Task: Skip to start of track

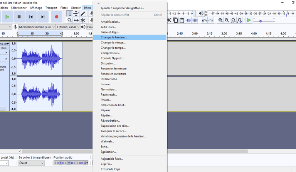Action: click(31, 17)
